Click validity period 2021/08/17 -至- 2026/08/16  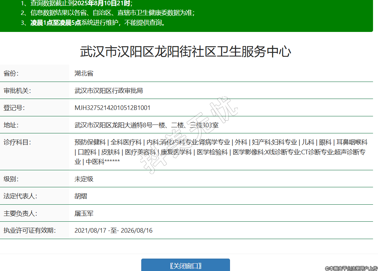(x=114, y=231)
